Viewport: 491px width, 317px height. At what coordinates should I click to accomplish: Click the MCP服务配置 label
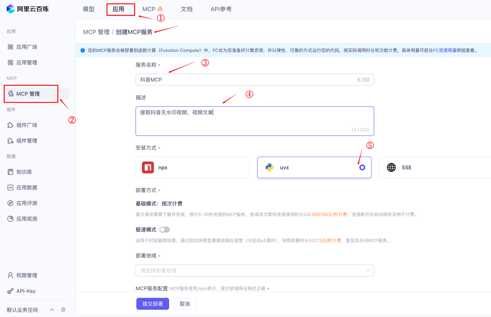(x=151, y=288)
